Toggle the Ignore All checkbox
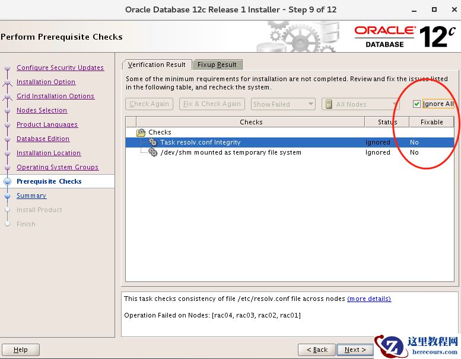The image size is (461, 359). (x=417, y=104)
